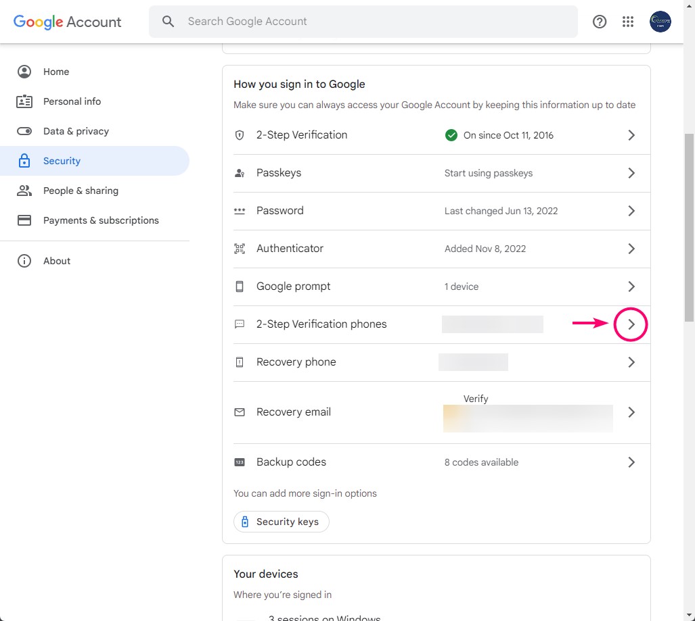Click 'On since Oct 11, 2016' text
695x621 pixels.
pyautogui.click(x=508, y=135)
